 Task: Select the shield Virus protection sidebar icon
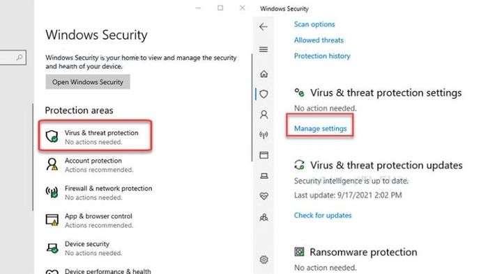[264, 94]
